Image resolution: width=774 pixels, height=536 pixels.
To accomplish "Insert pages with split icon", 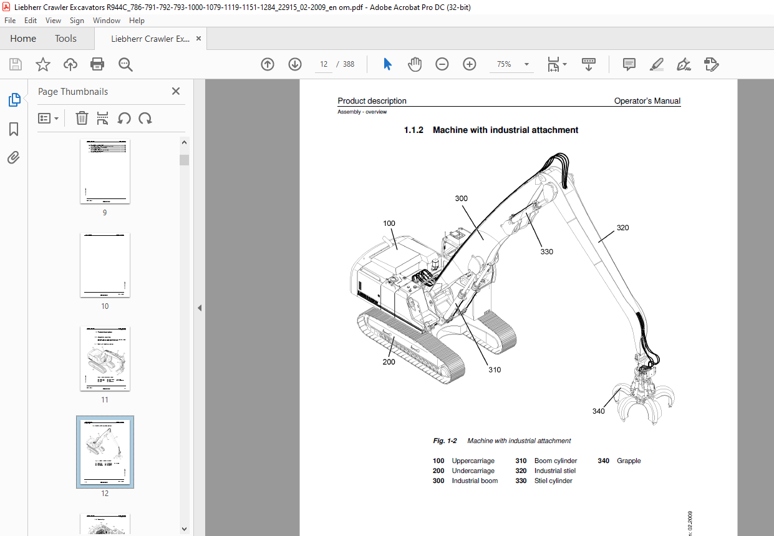I will coord(103,118).
